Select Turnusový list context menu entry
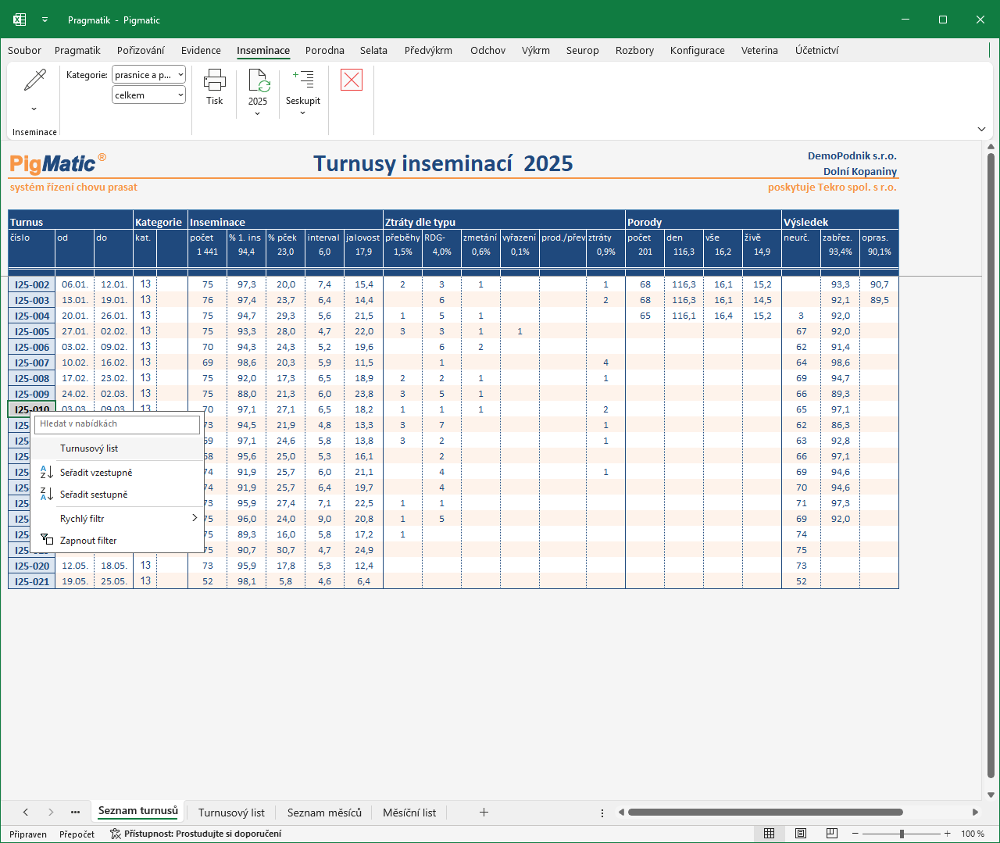 (117, 448)
